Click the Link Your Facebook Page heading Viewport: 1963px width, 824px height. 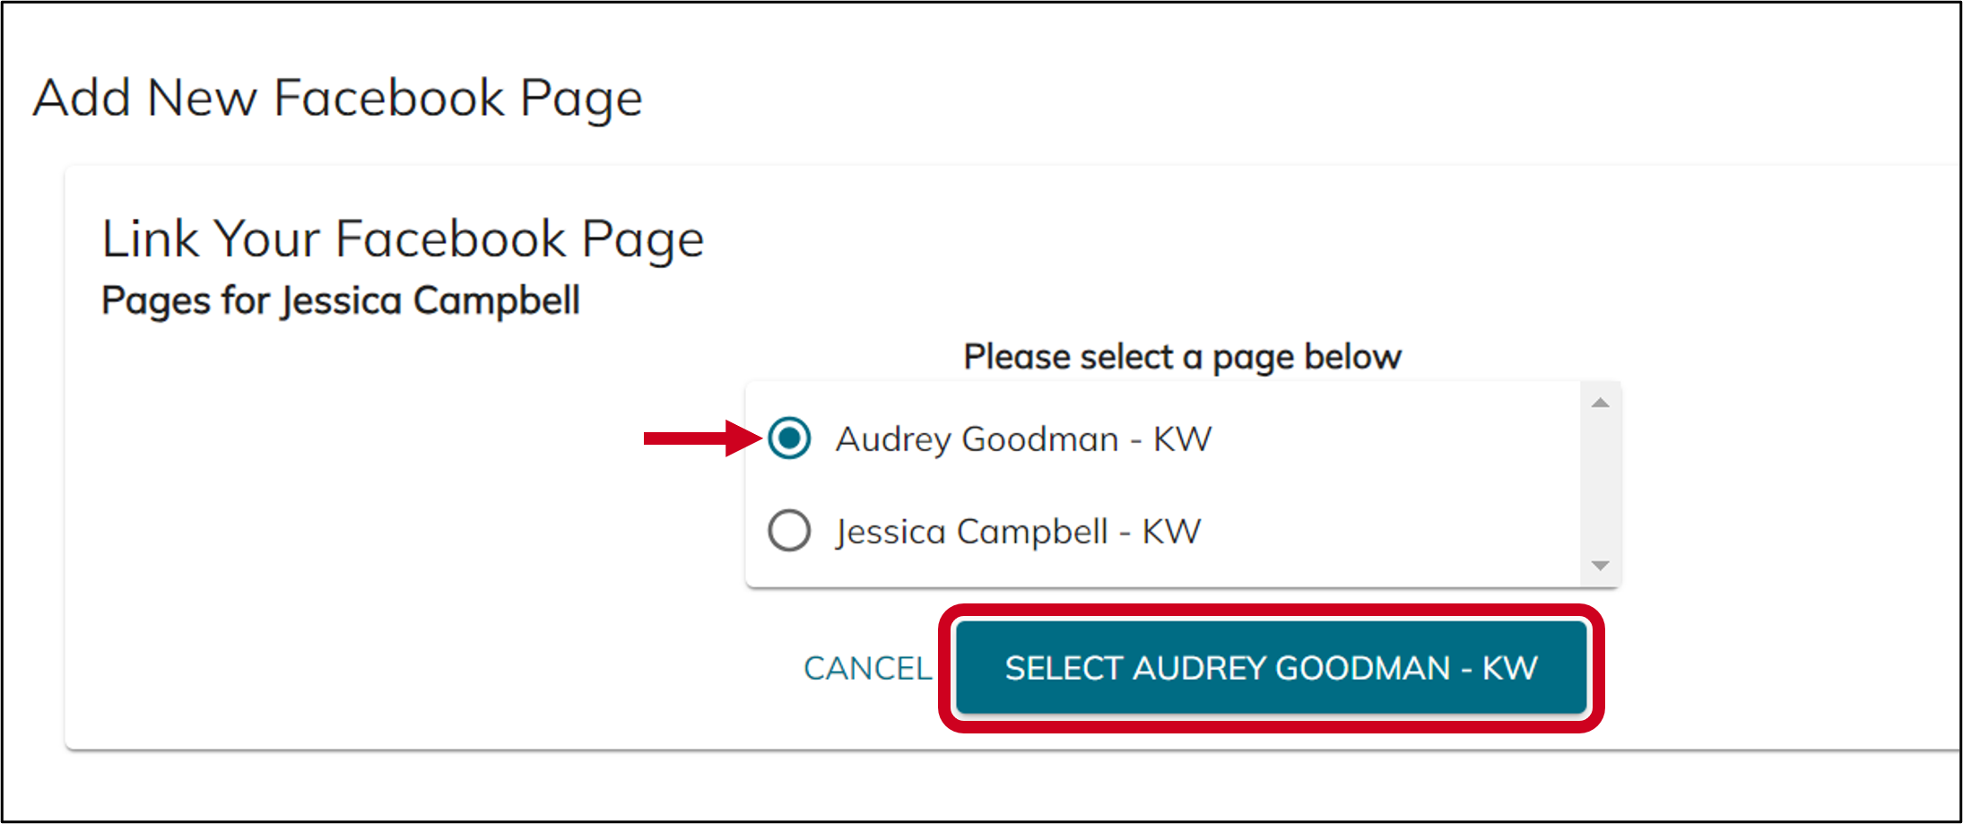click(x=403, y=239)
